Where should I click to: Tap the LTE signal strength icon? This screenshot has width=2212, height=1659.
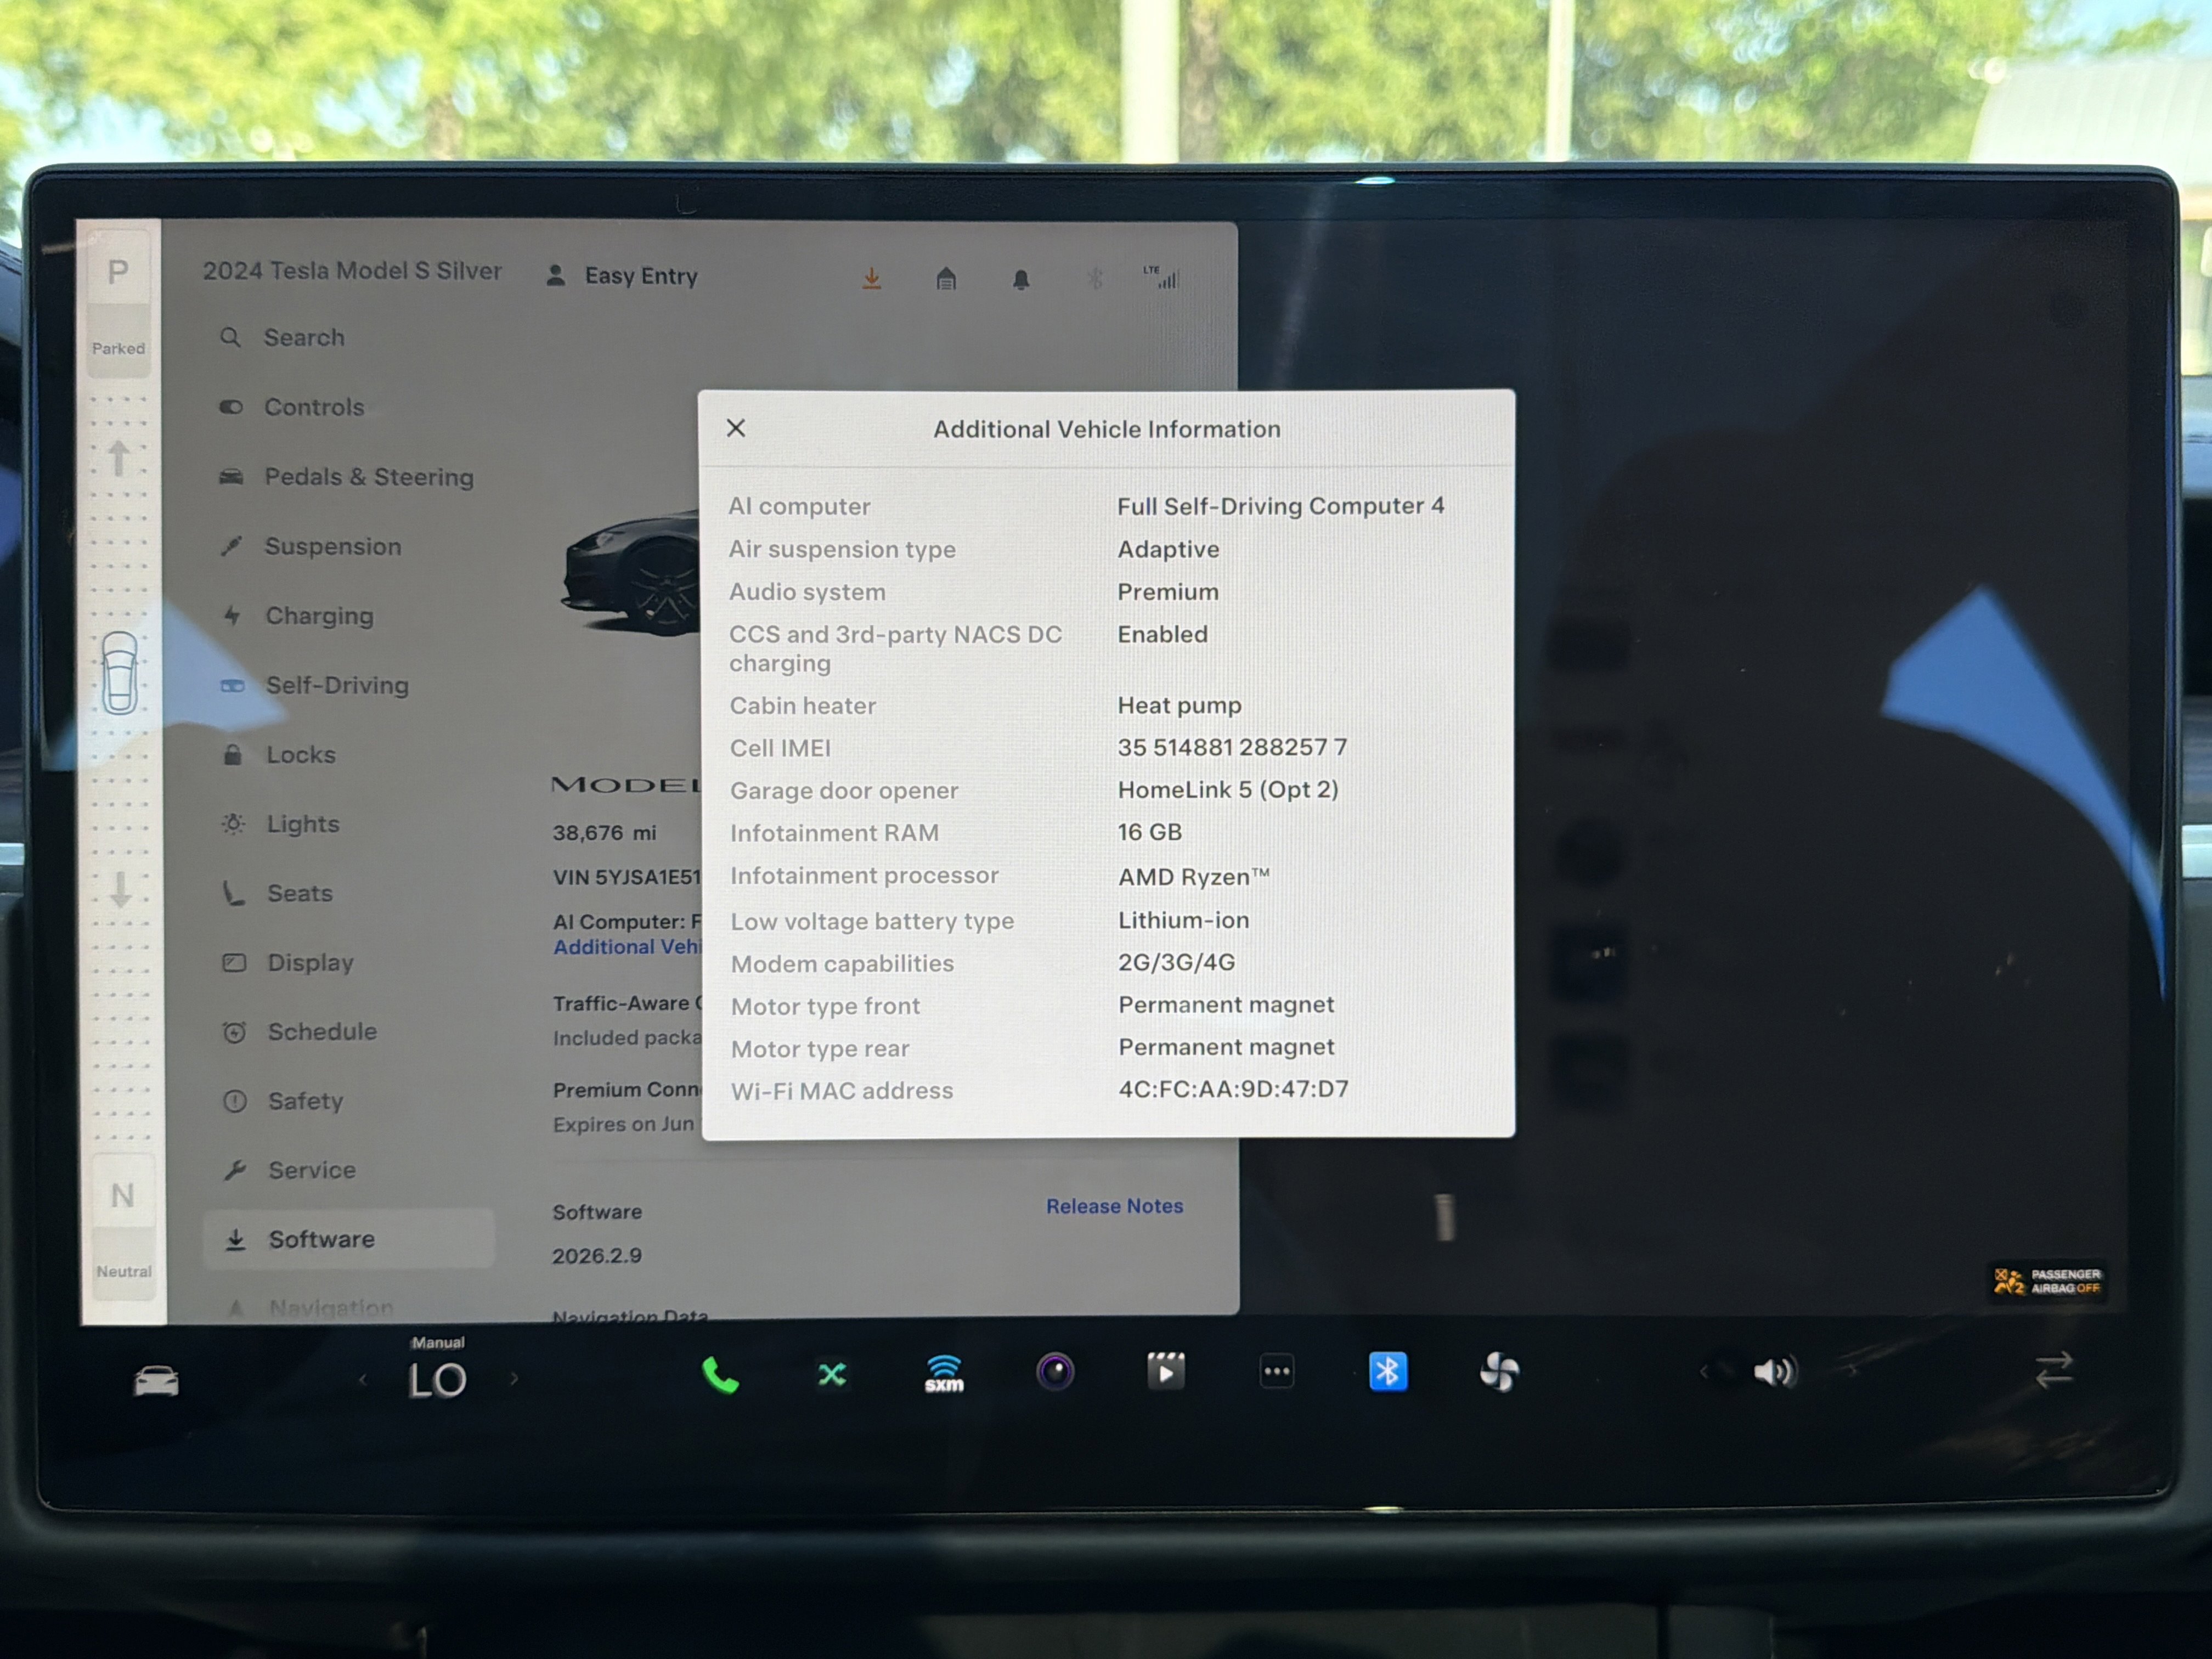pyautogui.click(x=1161, y=277)
